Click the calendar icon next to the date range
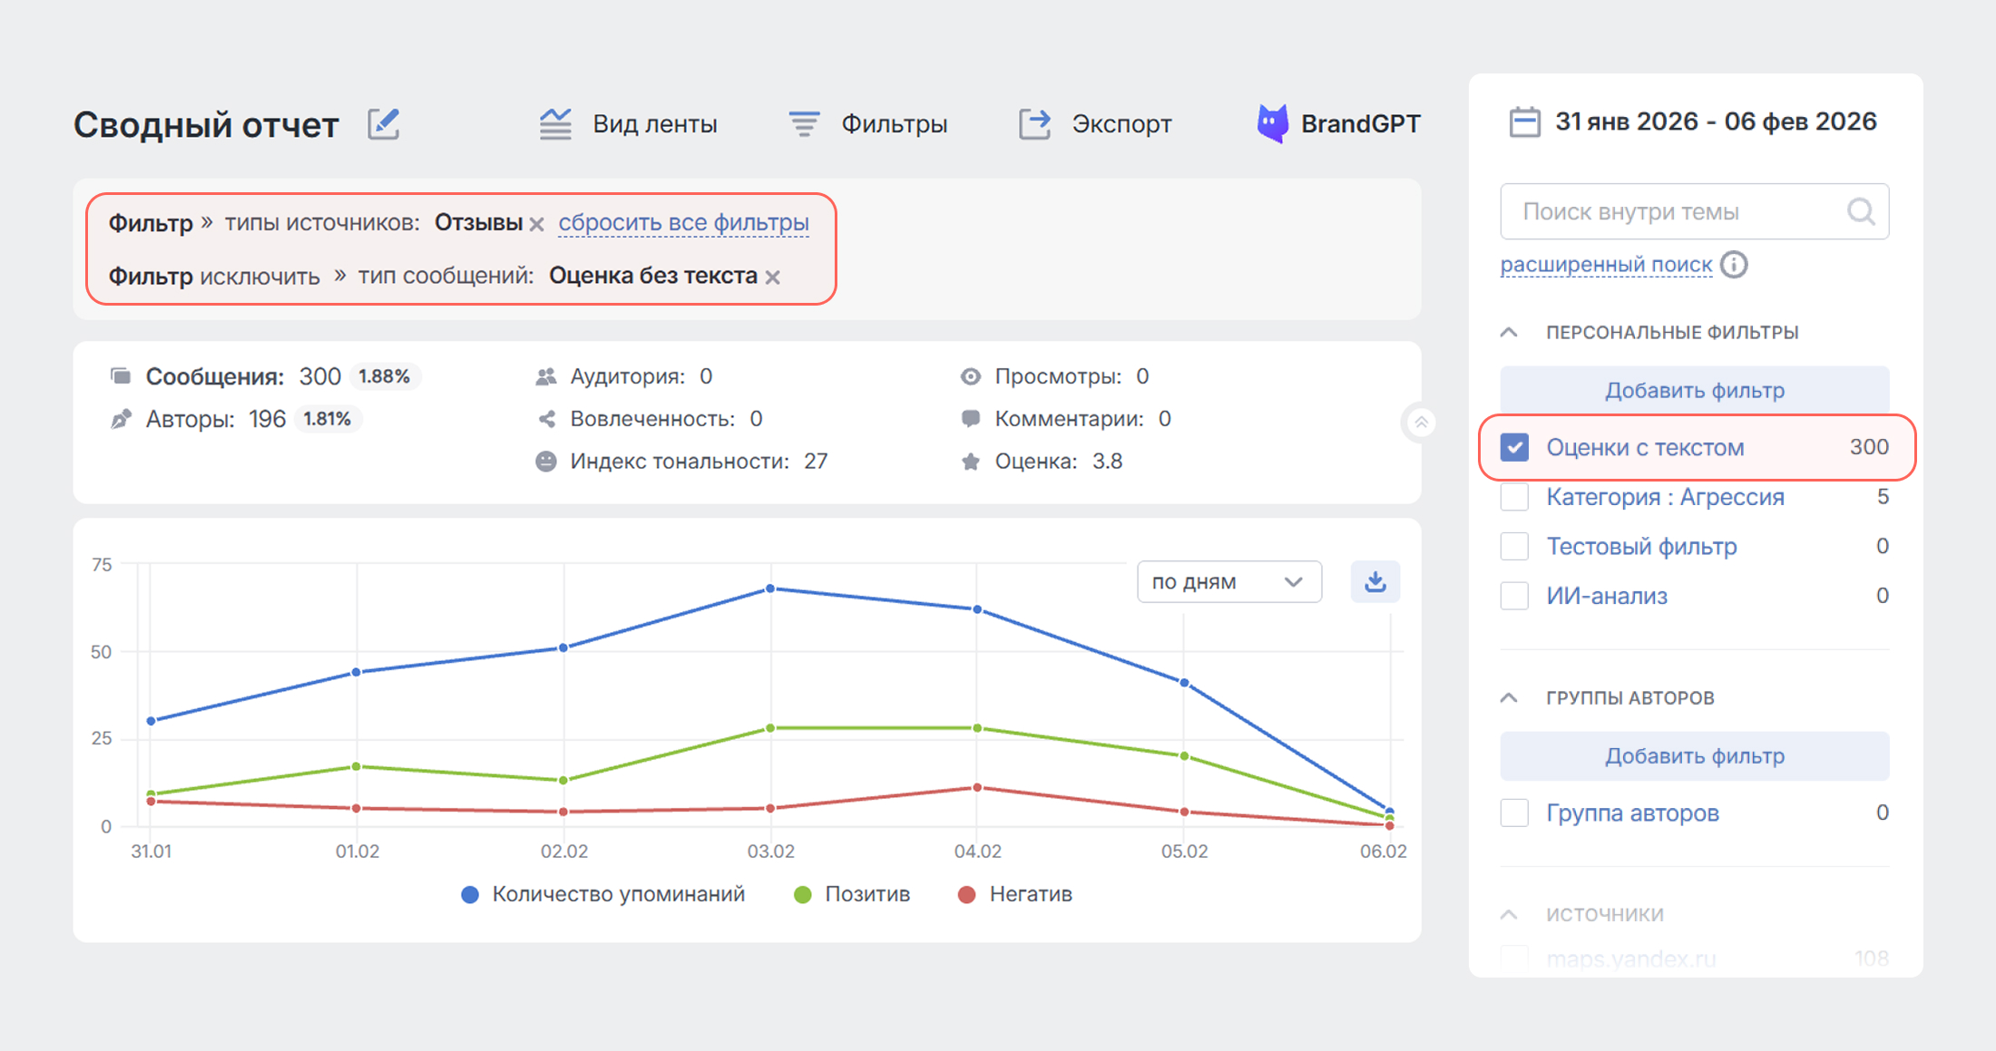1996x1051 pixels. coord(1524,122)
